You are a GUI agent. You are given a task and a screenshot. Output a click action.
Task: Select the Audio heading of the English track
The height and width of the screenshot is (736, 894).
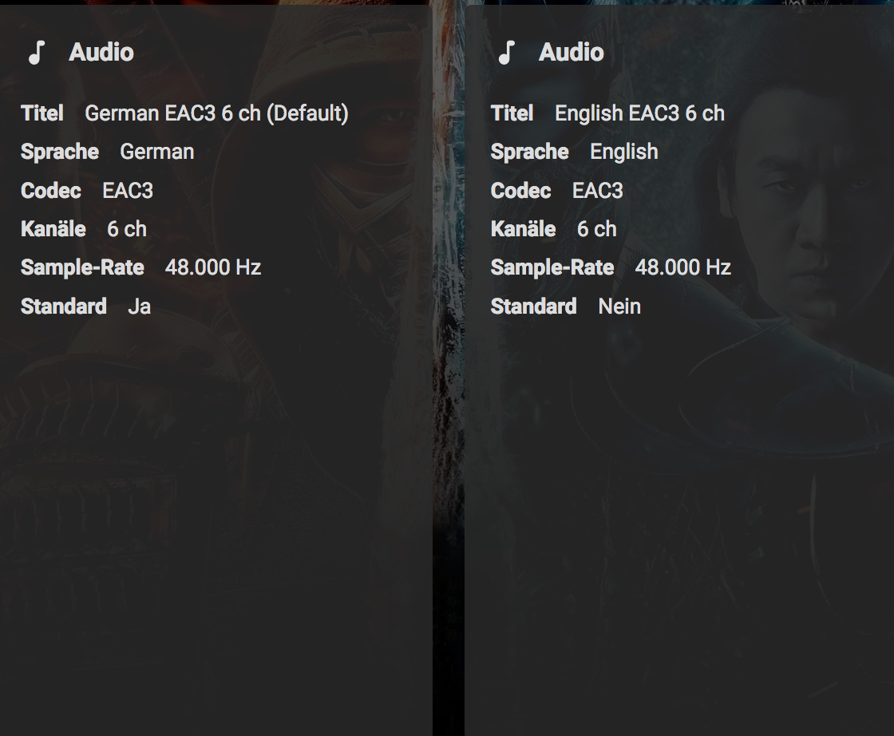(572, 53)
